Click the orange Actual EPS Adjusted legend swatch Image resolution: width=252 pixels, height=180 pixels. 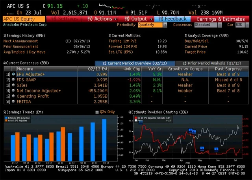click(6, 120)
